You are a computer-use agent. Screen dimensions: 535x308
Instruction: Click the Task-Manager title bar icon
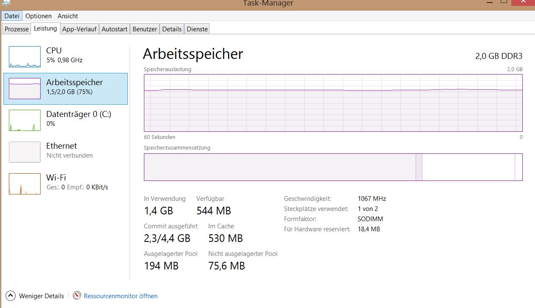[x=6, y=3]
